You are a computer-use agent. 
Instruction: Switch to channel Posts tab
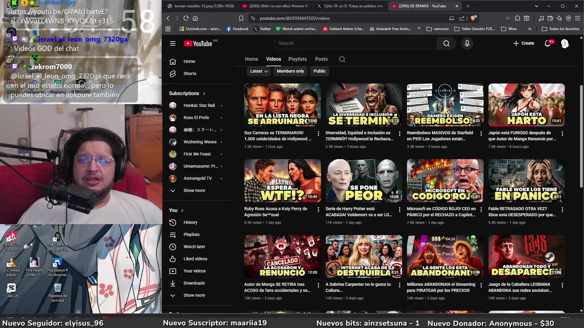tap(321, 59)
